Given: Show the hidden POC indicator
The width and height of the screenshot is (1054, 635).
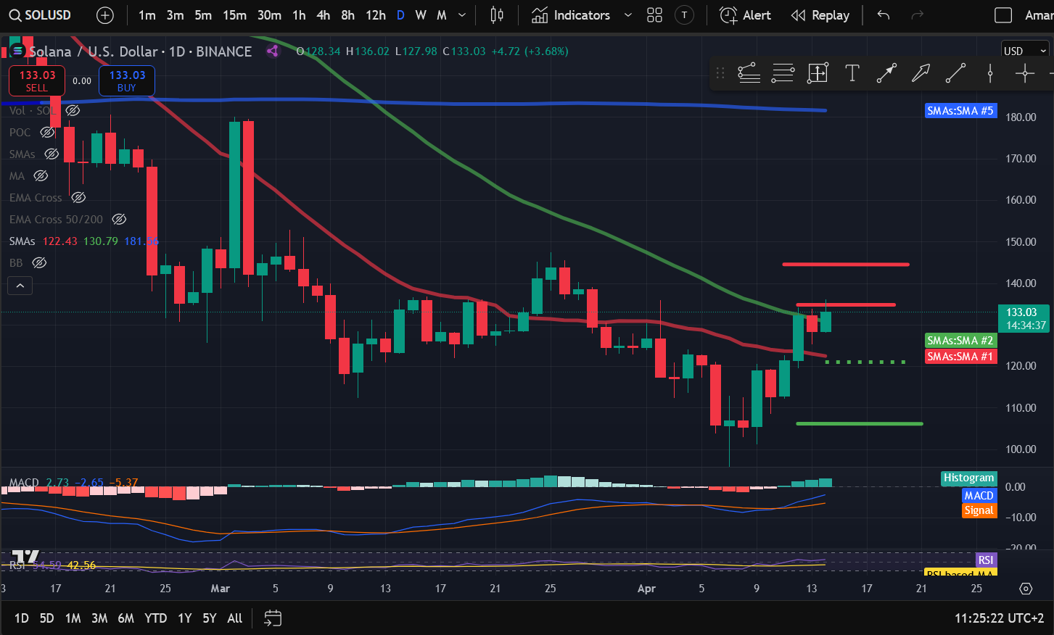Looking at the screenshot, I should 47,132.
